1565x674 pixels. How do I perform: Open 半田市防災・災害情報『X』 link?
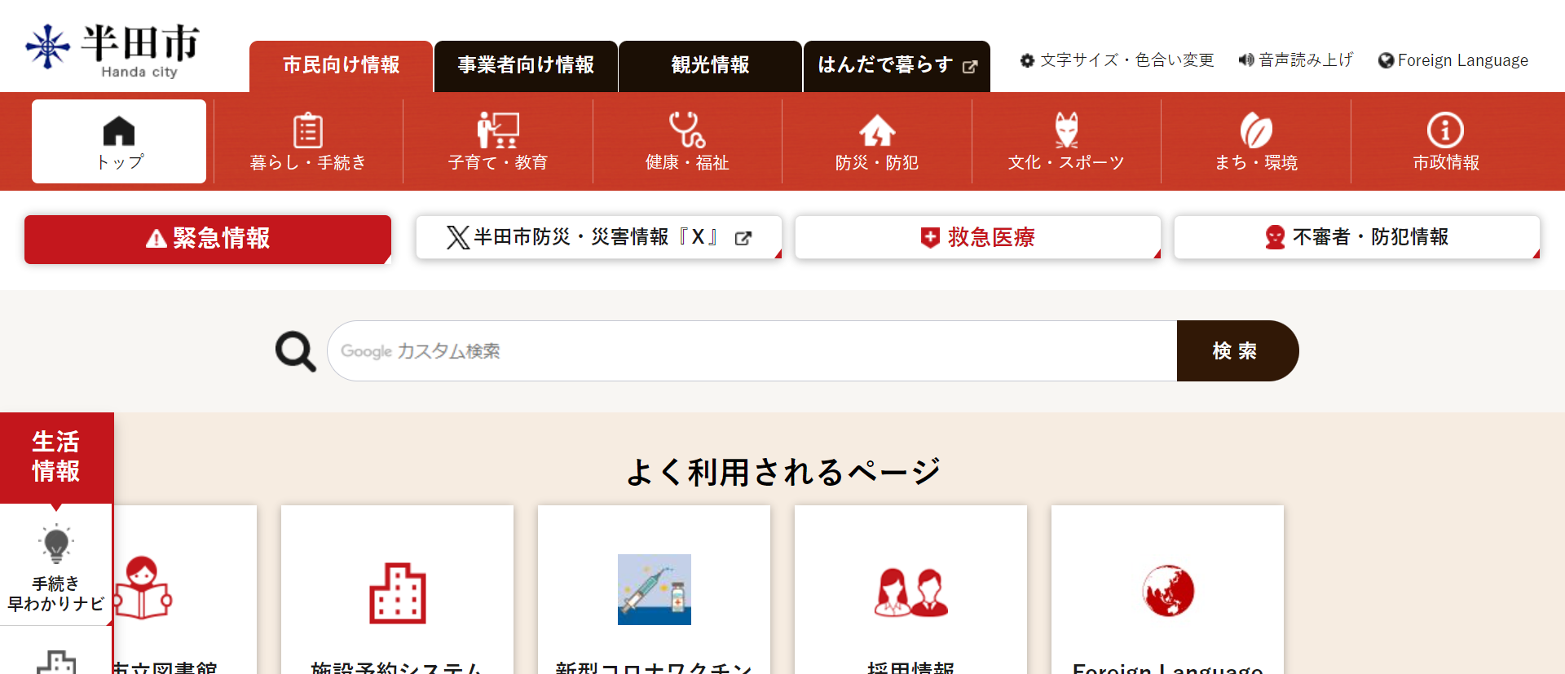(599, 237)
